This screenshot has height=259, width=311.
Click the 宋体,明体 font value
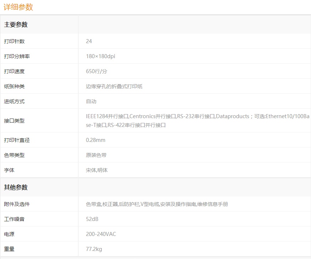pos(97,170)
